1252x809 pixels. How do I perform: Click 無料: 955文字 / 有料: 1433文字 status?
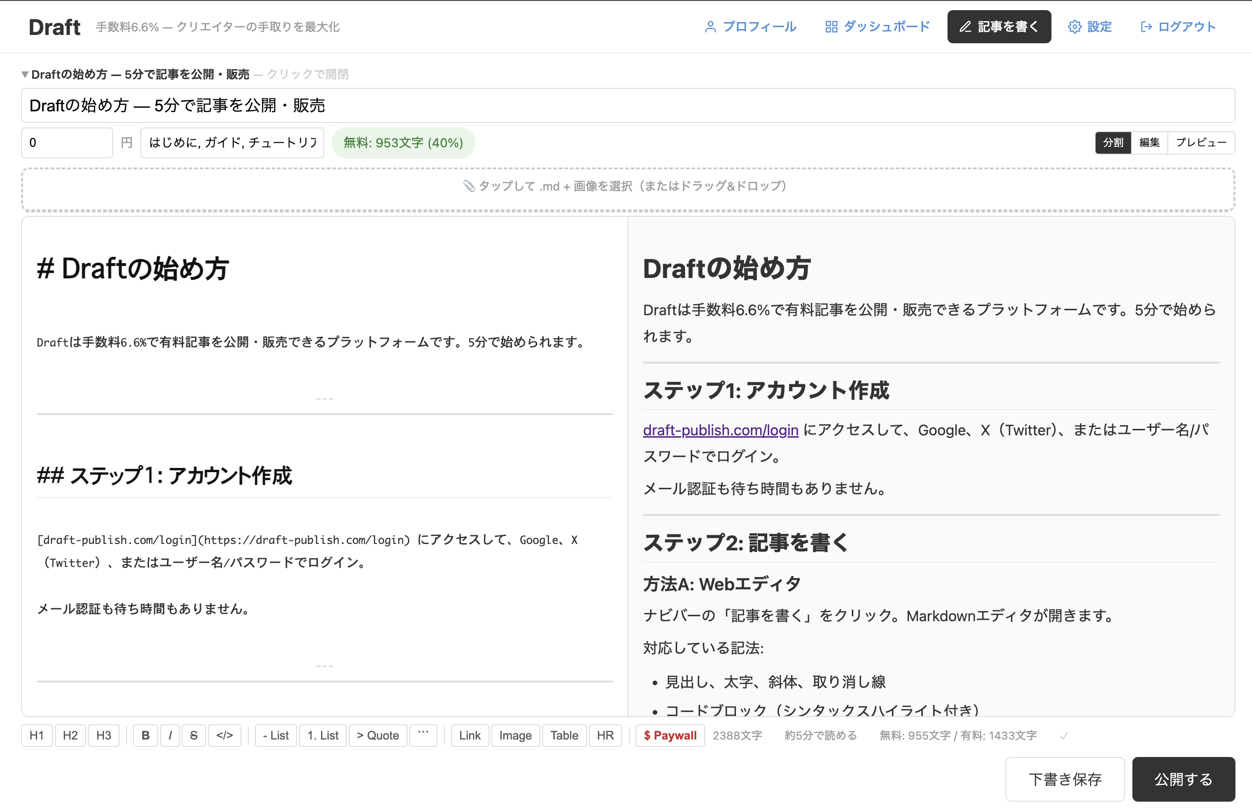(958, 735)
